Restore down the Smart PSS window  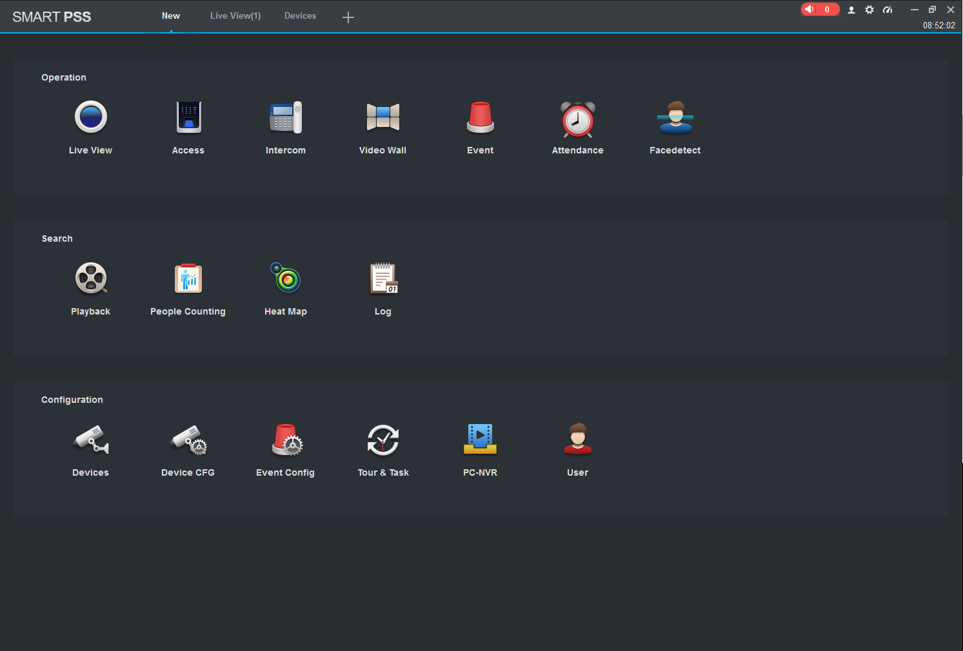click(x=932, y=10)
